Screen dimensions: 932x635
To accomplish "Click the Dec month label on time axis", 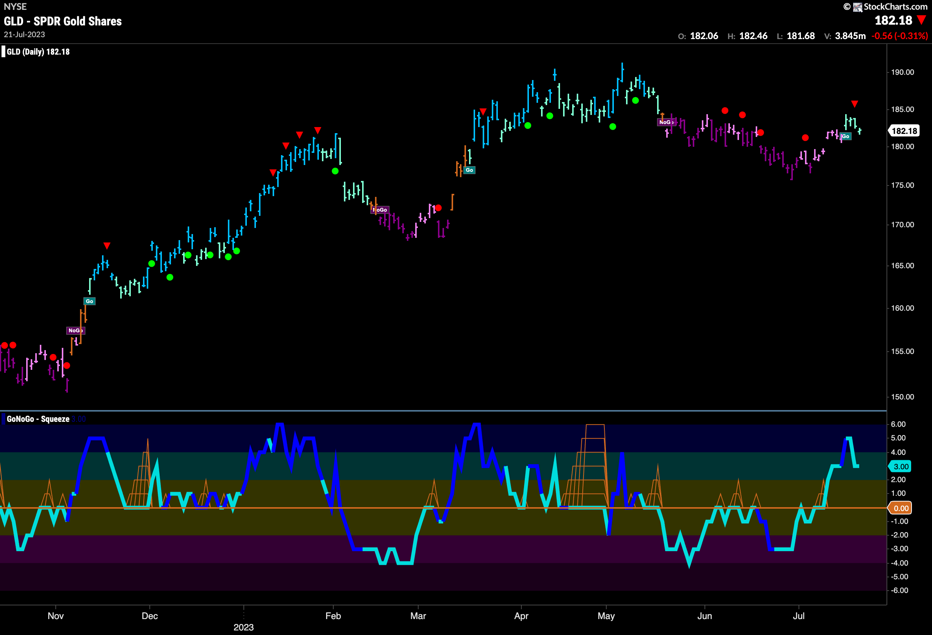I will point(150,616).
